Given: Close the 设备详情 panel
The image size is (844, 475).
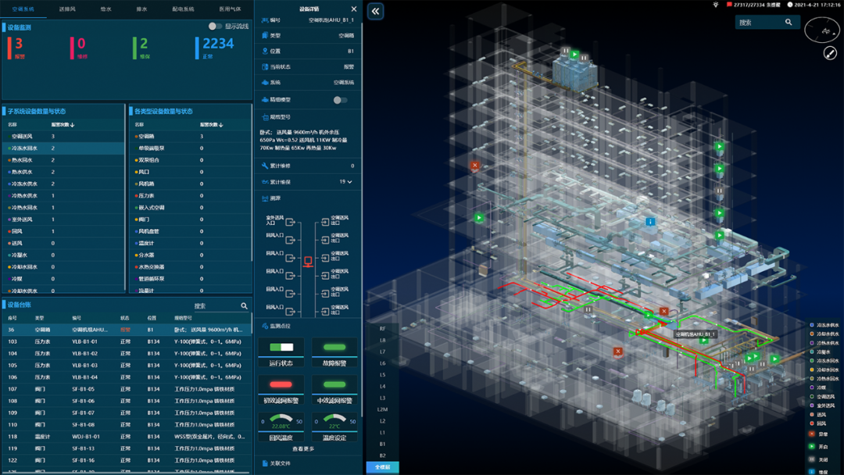Looking at the screenshot, I should point(353,9).
